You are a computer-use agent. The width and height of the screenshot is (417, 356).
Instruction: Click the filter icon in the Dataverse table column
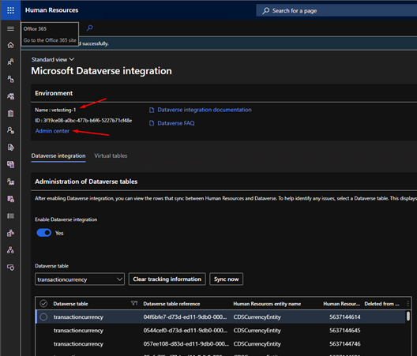134,303
